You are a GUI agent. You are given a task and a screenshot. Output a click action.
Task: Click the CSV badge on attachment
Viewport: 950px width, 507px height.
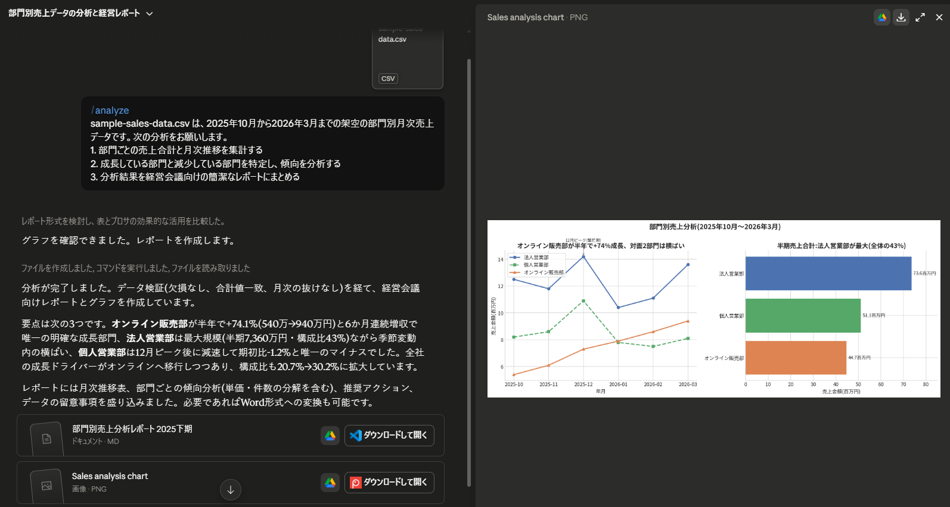click(388, 79)
